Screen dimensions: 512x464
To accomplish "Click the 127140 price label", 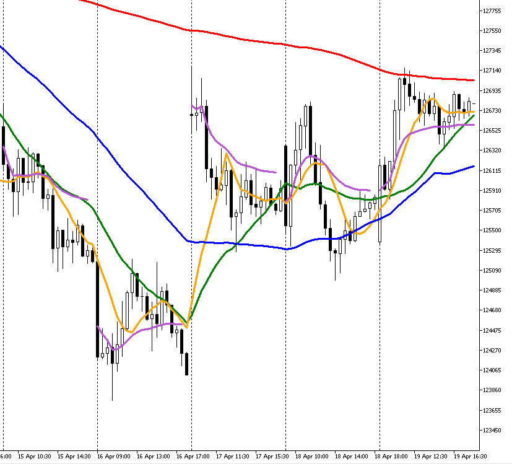I will pos(492,71).
